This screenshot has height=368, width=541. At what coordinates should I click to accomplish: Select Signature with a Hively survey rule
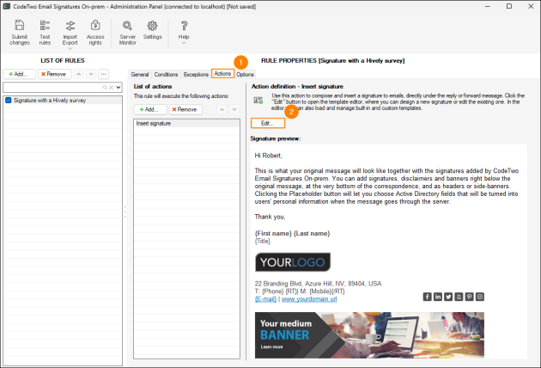pyautogui.click(x=64, y=101)
